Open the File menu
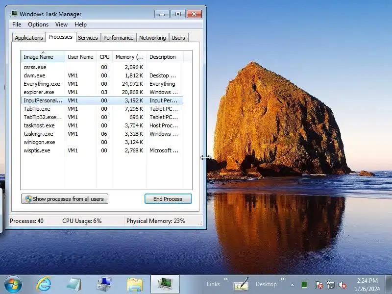392x294 pixels. 17,24
